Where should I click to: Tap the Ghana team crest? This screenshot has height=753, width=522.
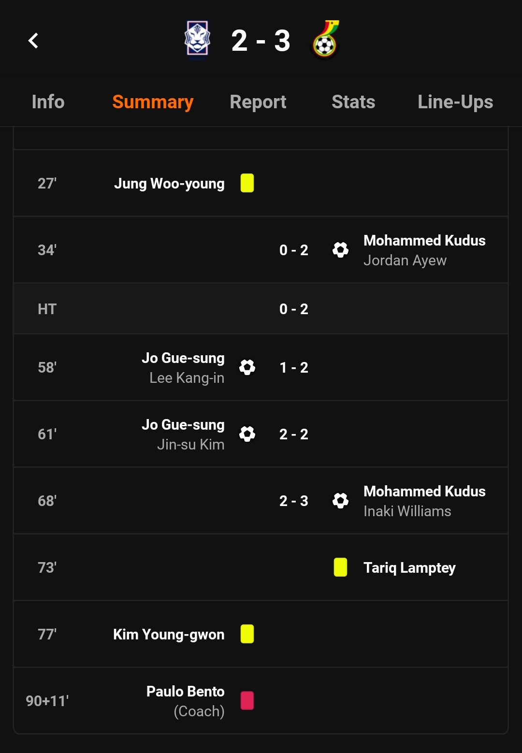325,40
